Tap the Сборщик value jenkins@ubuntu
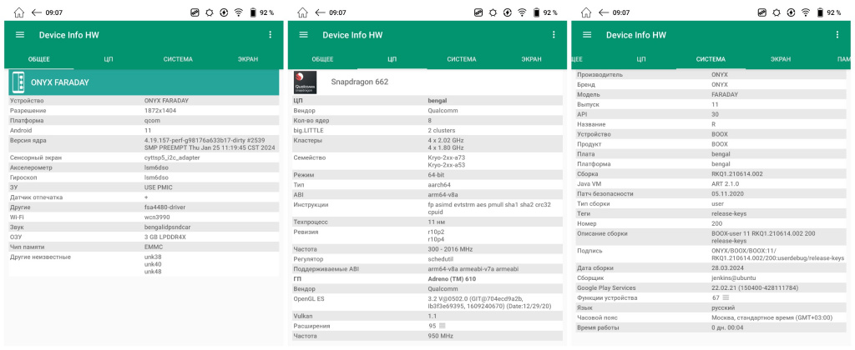Screen dimensions: 855x350 point(733,278)
